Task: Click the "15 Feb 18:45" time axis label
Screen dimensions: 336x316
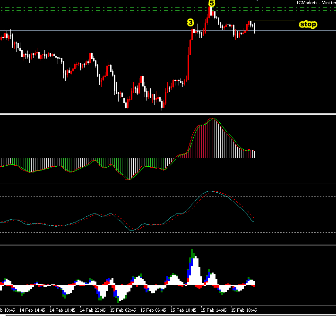Action: point(244,310)
